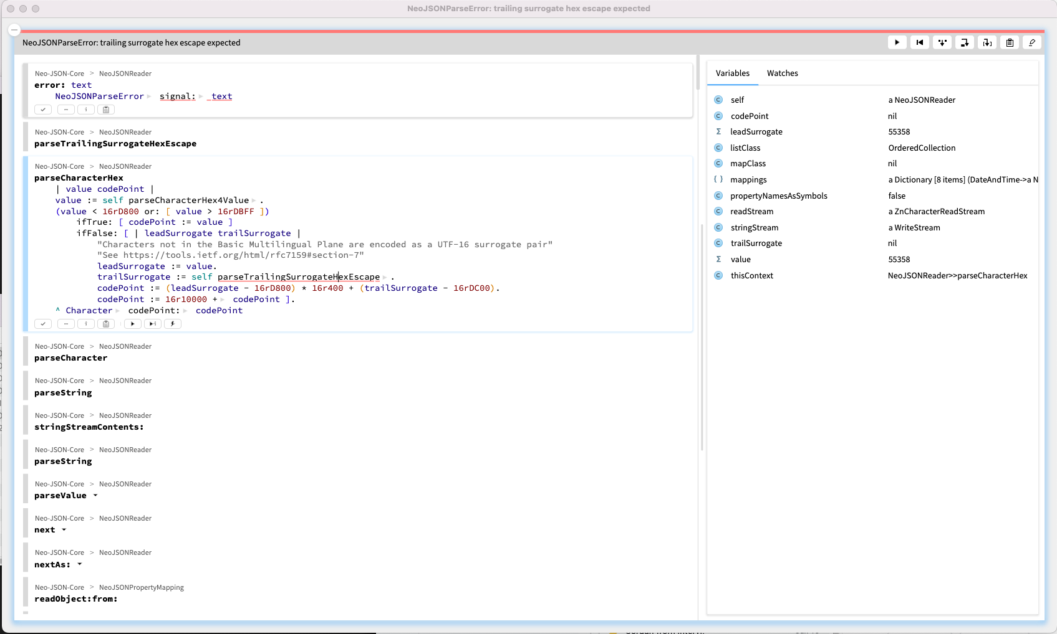Screen dimensions: 1057x634
Task: Expand triangle after codePoint: keyword
Action: (185, 311)
